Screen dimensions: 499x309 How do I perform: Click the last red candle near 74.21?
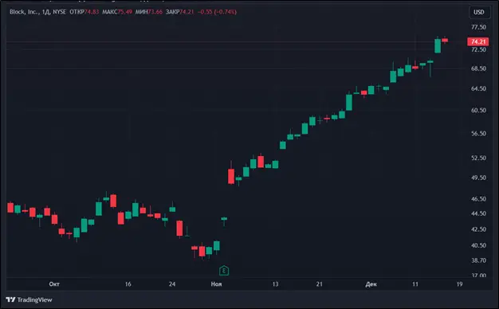coord(445,40)
